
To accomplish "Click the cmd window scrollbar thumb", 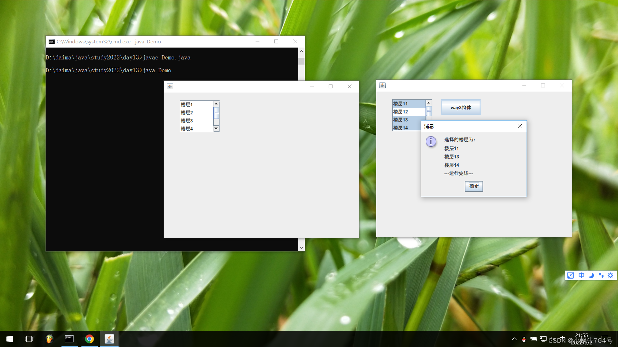I will pyautogui.click(x=301, y=61).
